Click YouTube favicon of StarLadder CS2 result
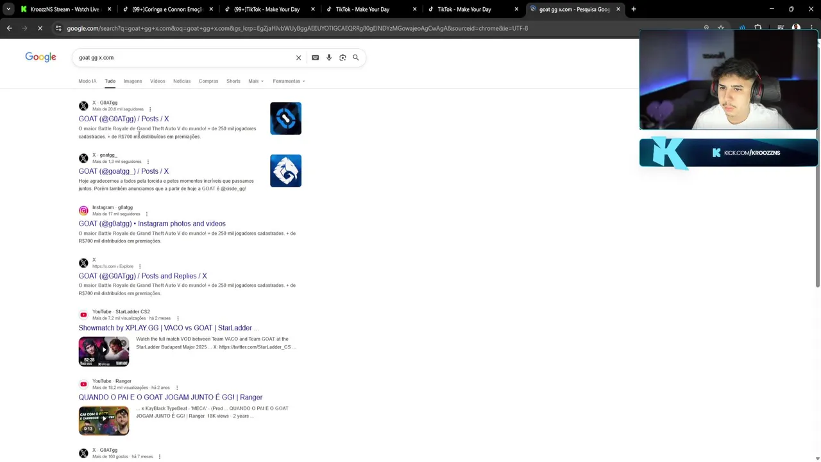The width and height of the screenshot is (821, 462). pos(83,315)
